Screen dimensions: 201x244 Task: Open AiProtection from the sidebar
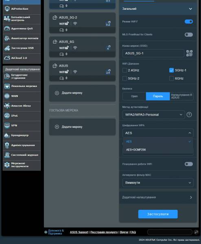(22, 9)
